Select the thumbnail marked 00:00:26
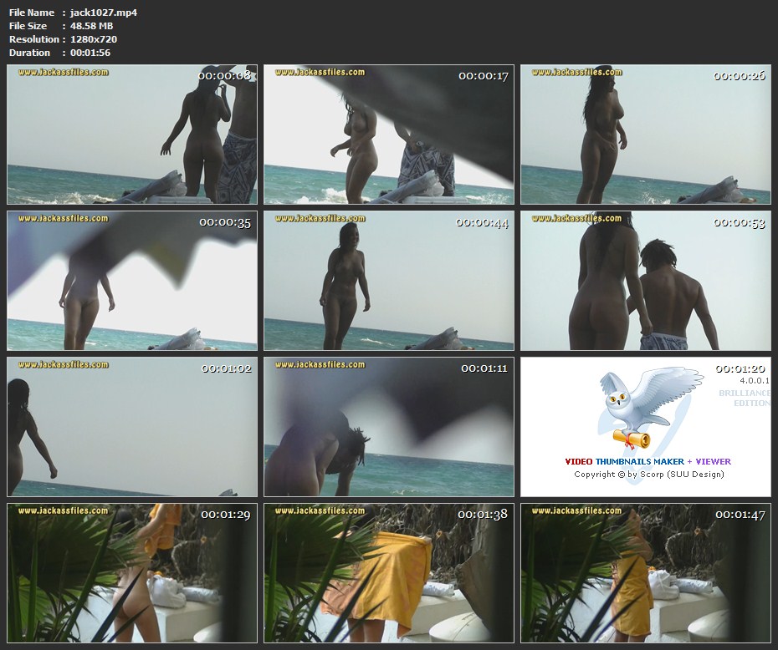778x650 pixels. tap(645, 135)
